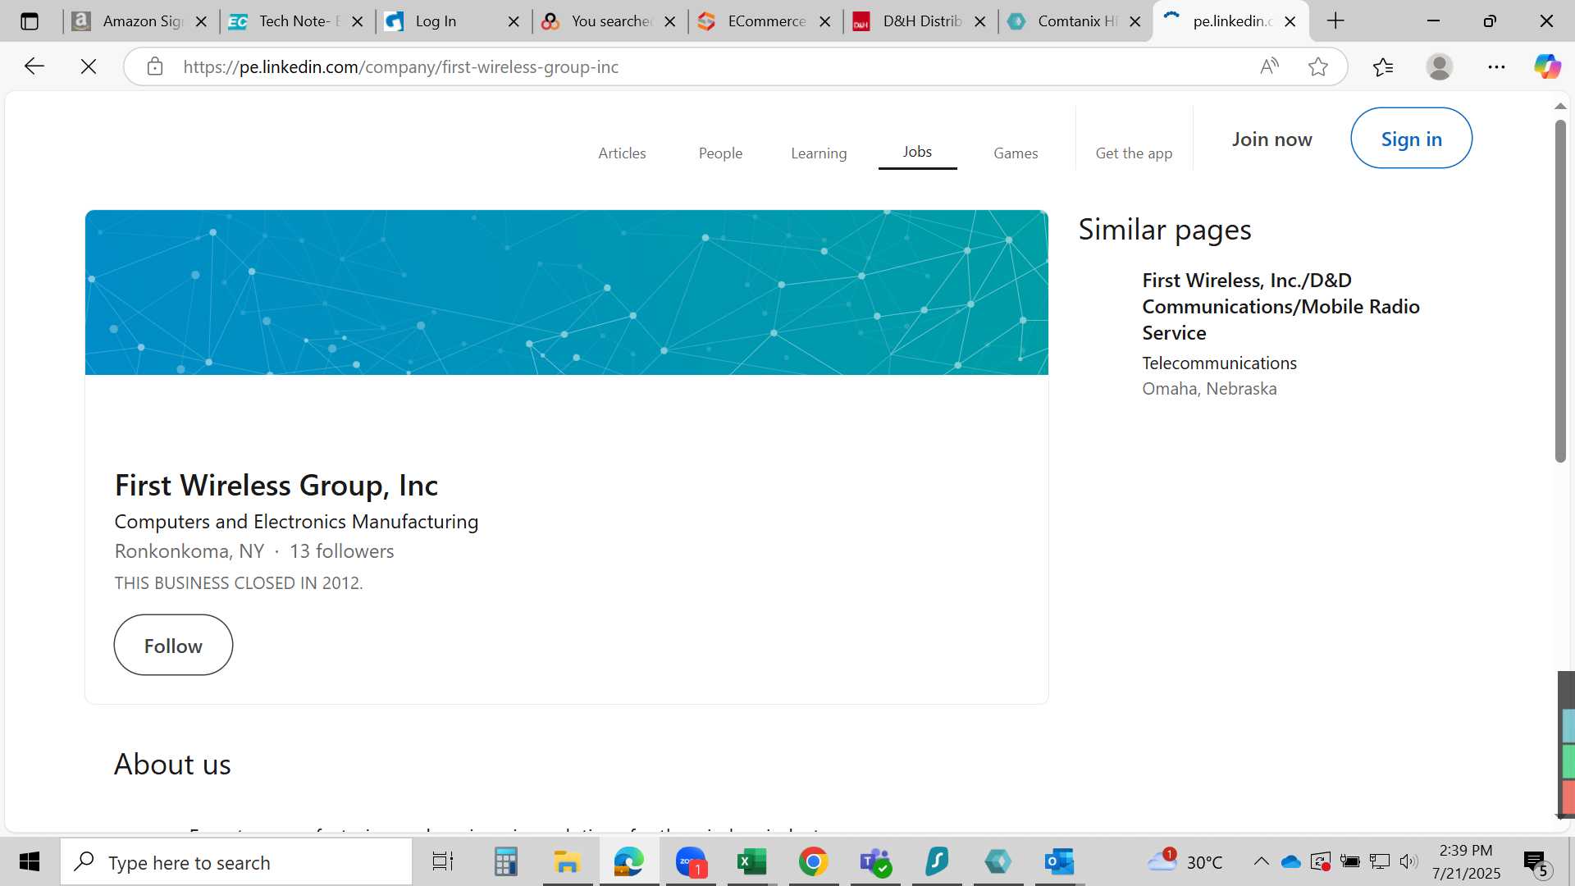Open the LinkedIn People nav item

pyautogui.click(x=720, y=153)
